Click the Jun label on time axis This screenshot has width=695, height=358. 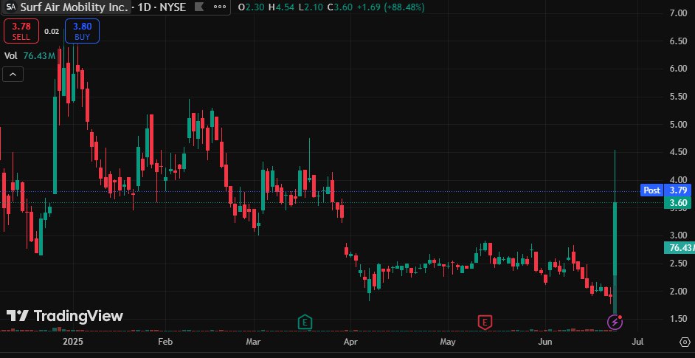tap(545, 342)
